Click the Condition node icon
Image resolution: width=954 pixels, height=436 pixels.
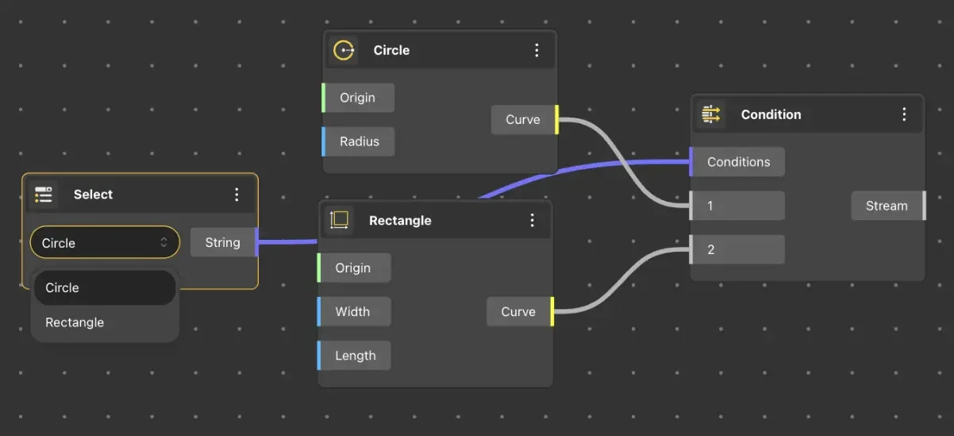[710, 114]
